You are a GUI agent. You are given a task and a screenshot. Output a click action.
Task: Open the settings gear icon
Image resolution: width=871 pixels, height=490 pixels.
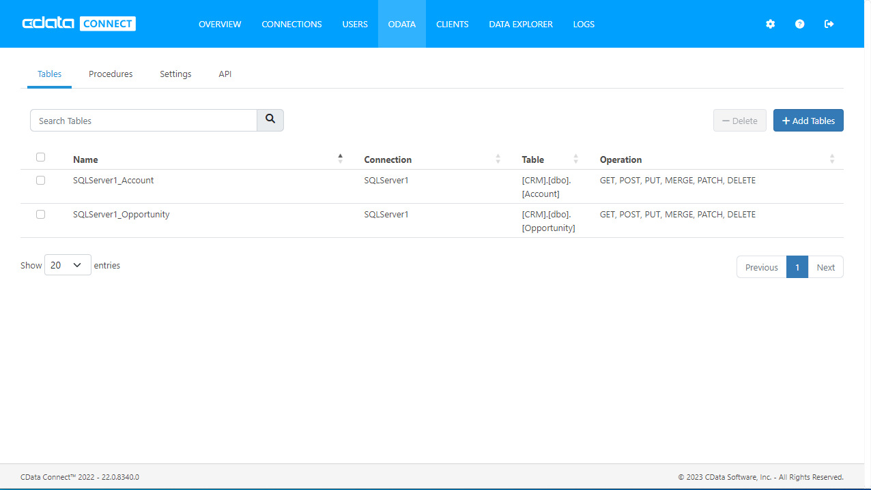coord(770,24)
